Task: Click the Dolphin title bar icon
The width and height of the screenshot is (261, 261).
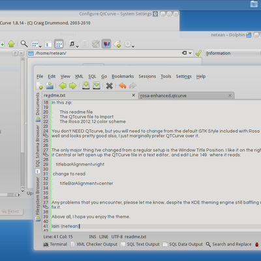Action: point(249,35)
